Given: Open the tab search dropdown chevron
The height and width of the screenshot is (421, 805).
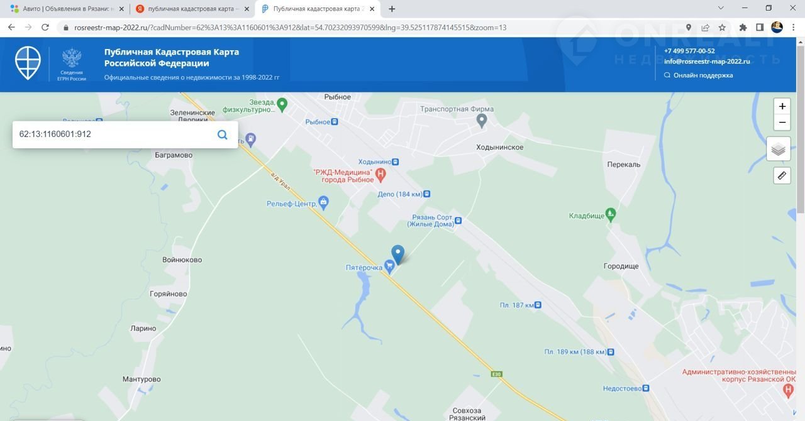Looking at the screenshot, I should [x=721, y=8].
